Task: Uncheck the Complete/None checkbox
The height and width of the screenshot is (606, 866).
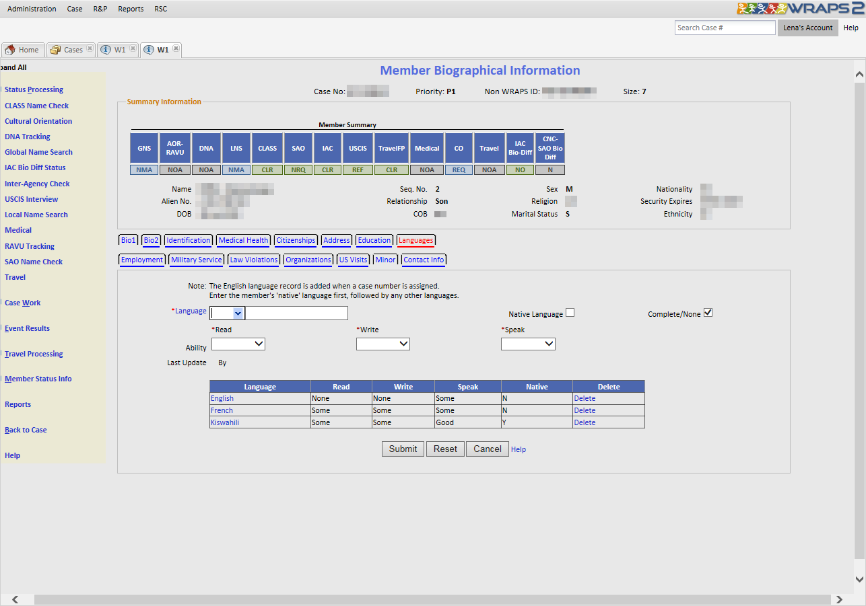Action: point(708,313)
